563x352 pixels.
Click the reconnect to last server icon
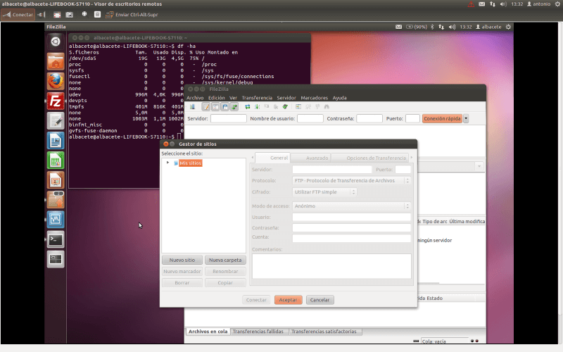pos(285,107)
